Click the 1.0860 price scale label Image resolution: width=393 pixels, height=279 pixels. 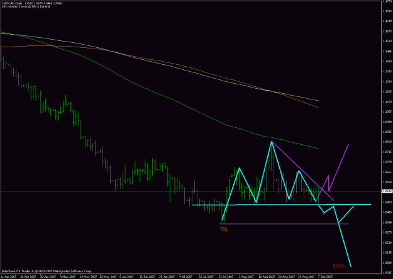(387, 142)
